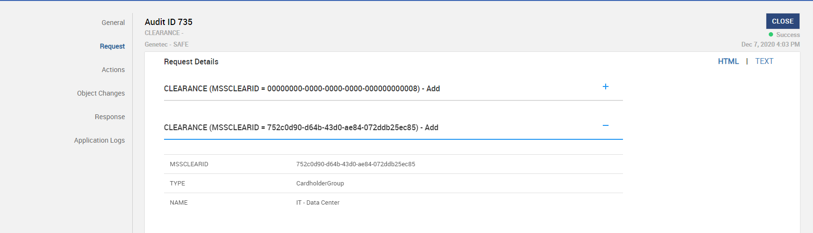
Task: Go to Actions section
Action: (113, 70)
